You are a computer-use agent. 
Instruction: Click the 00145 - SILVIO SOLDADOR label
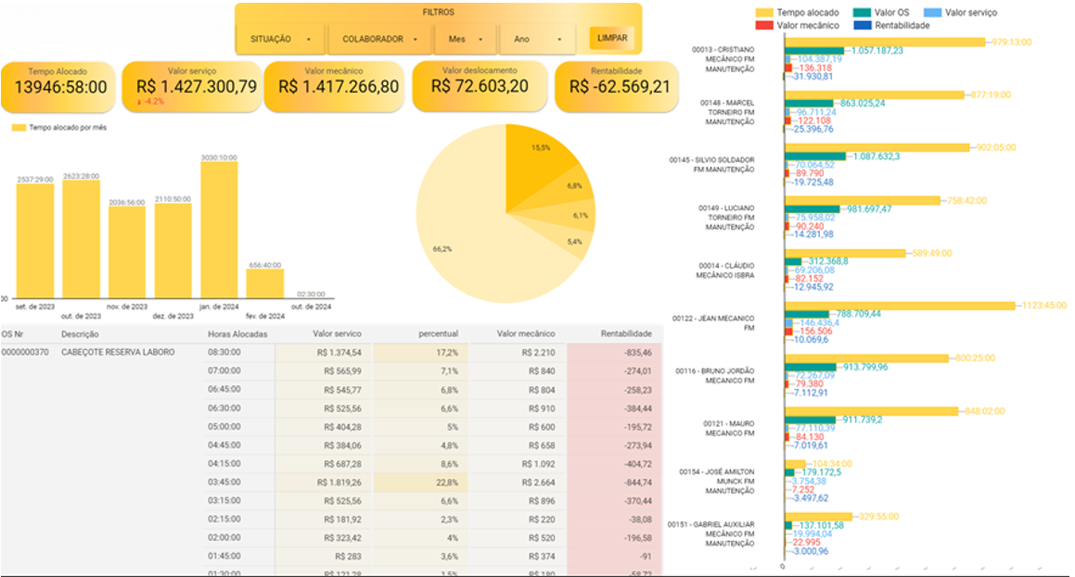tap(711, 164)
